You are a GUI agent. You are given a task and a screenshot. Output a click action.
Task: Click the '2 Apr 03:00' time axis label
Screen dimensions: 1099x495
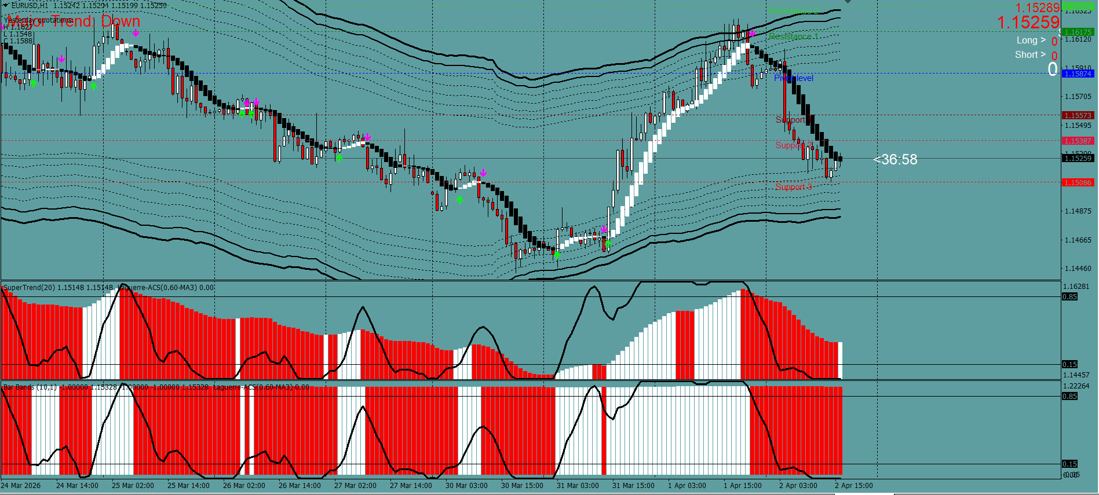click(x=798, y=486)
